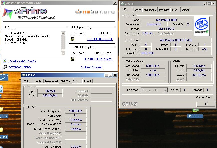
Task: Click the Install Missing Libraries icon
Action: coord(5,61)
